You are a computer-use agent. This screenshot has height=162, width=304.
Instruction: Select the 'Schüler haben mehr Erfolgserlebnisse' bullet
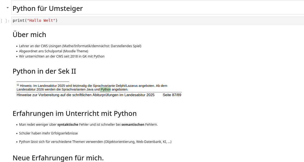click(x=48, y=133)
